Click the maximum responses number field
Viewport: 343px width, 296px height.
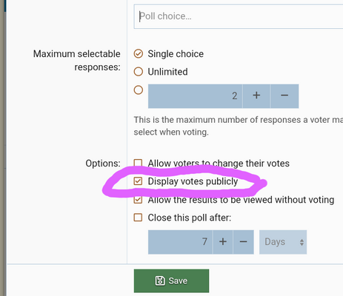[196, 96]
